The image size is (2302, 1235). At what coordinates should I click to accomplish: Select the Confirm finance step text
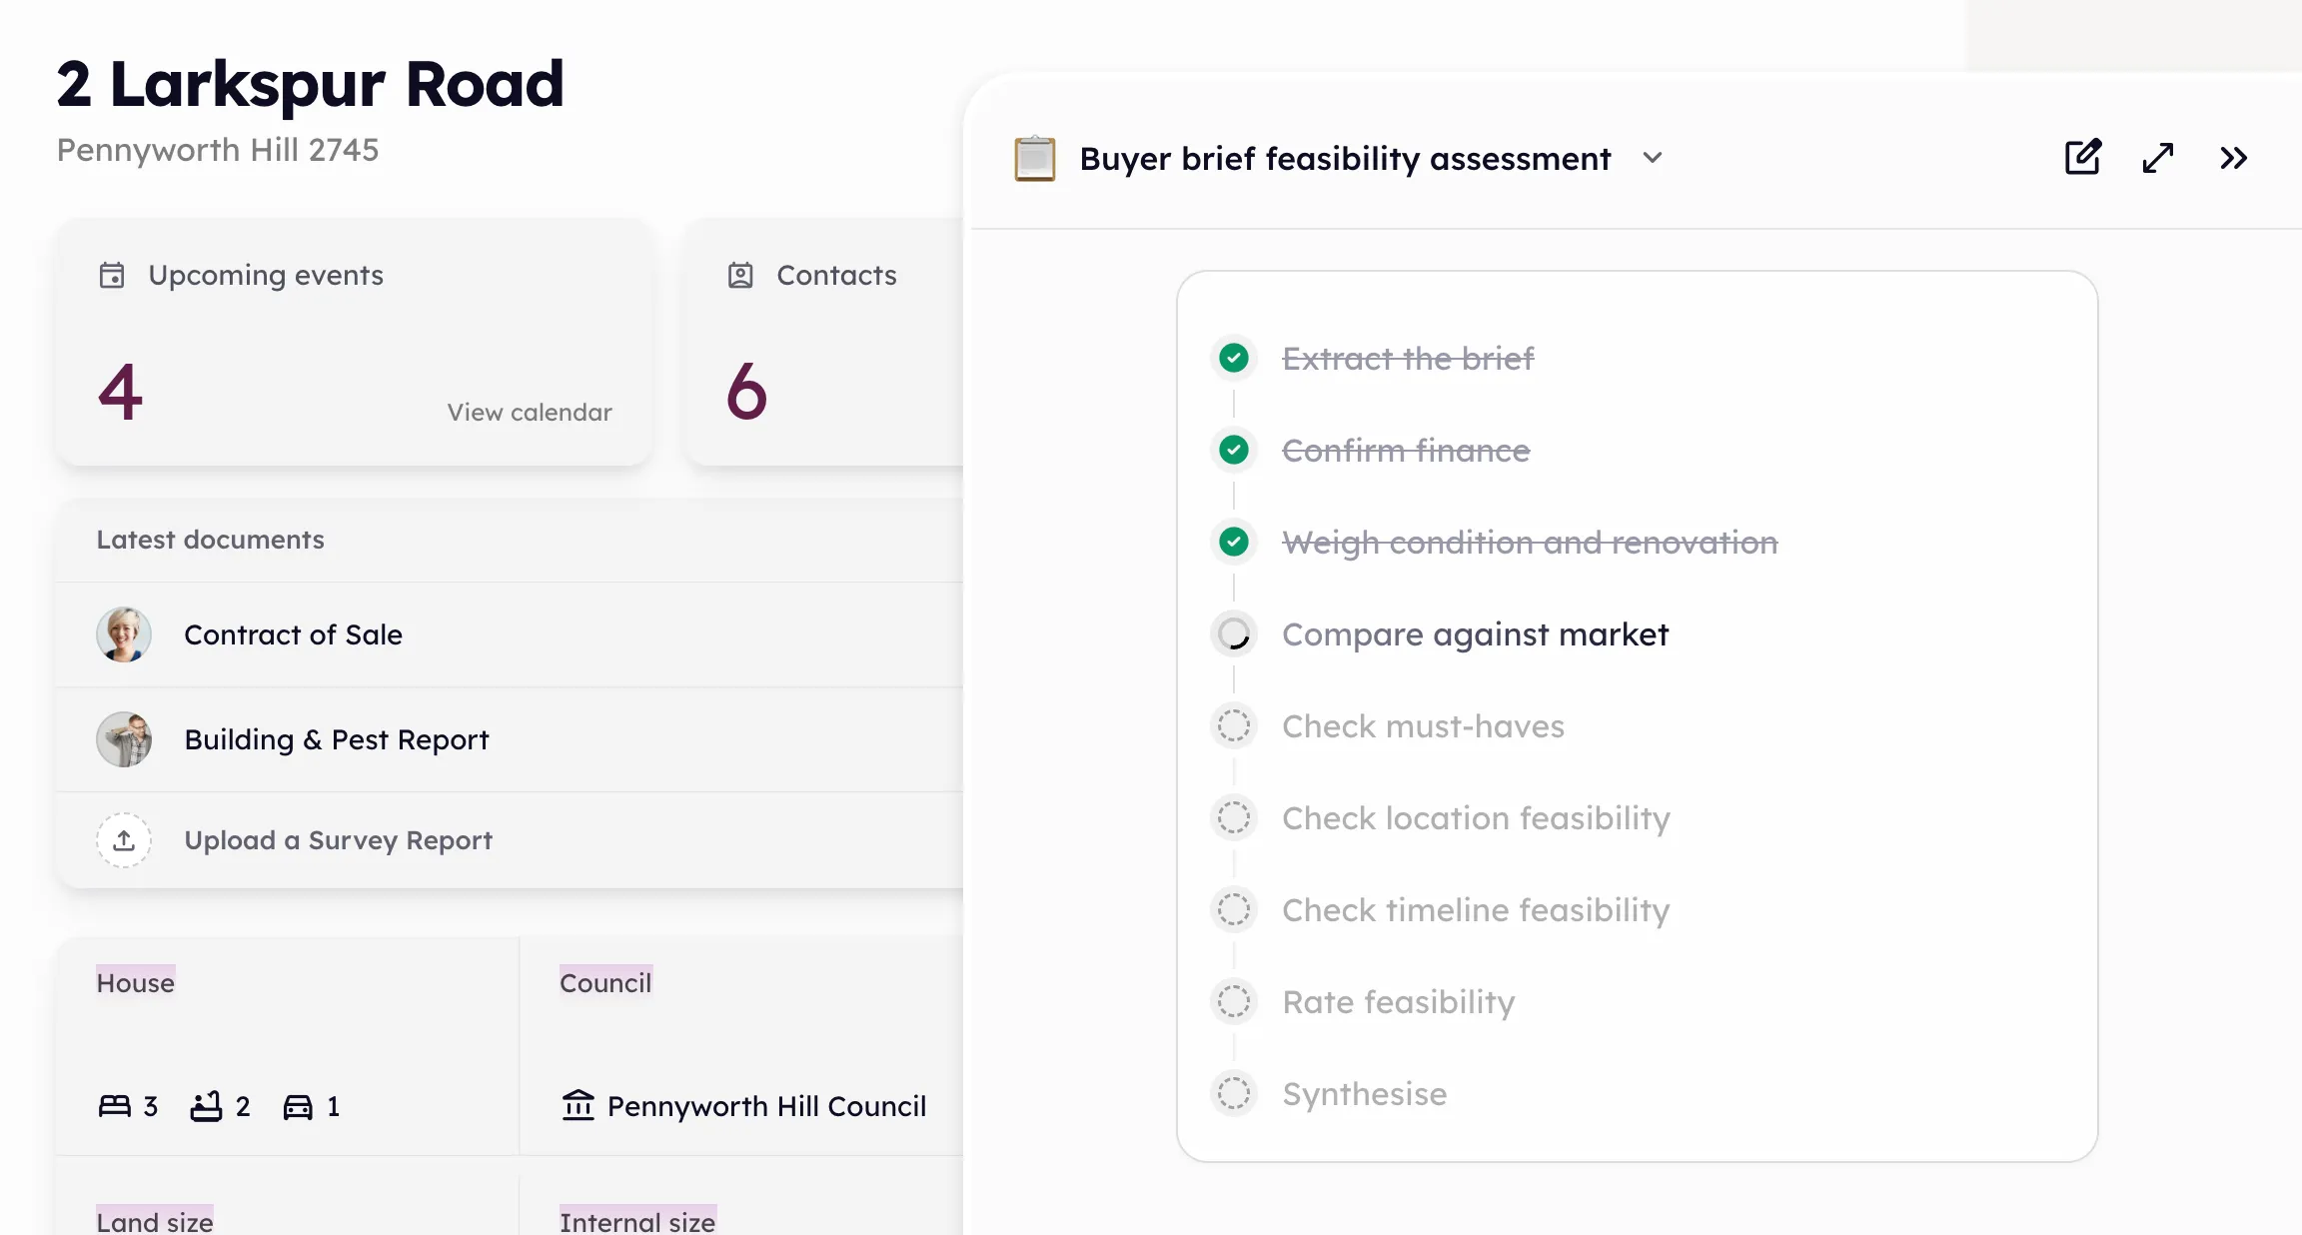[x=1406, y=451]
